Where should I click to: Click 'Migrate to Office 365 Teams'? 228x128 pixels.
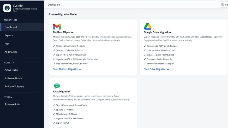coord(68,118)
